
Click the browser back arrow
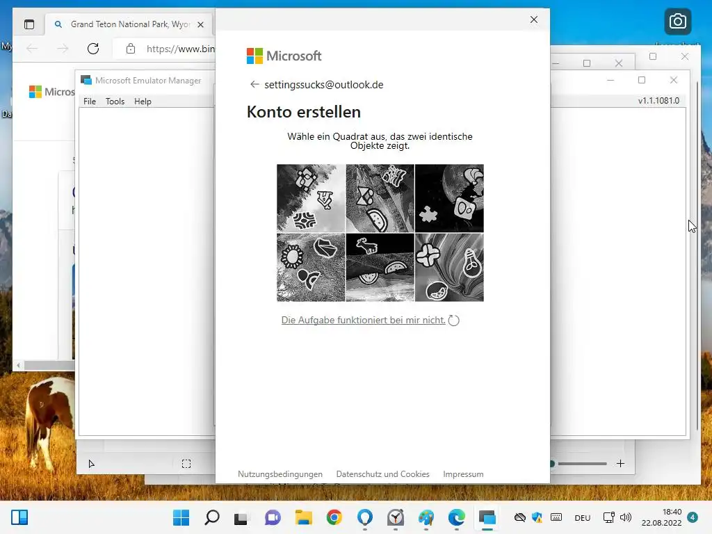point(32,49)
